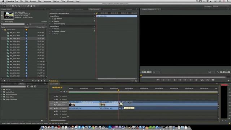This screenshot has width=231, height=130.
Task: Open the File menu
Action: click(x=21, y=1)
